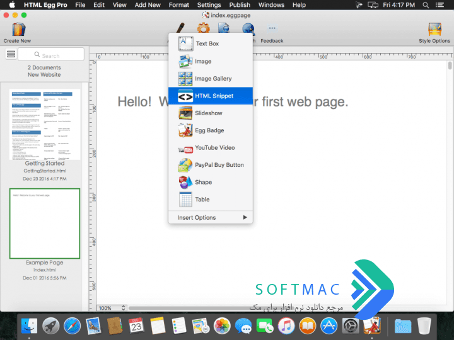Select the Getting Started page thumbnail
Image resolution: width=454 pixels, height=340 pixels.
[45, 124]
